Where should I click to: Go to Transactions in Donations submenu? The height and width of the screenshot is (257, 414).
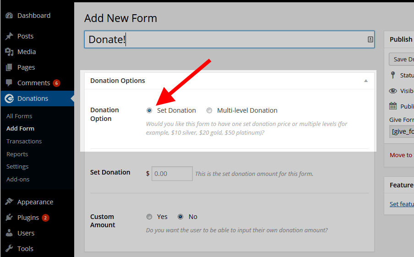(x=24, y=142)
